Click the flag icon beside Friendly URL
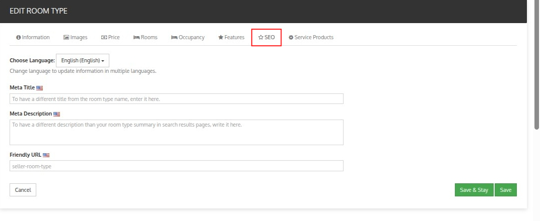The image size is (540, 221). (46, 155)
